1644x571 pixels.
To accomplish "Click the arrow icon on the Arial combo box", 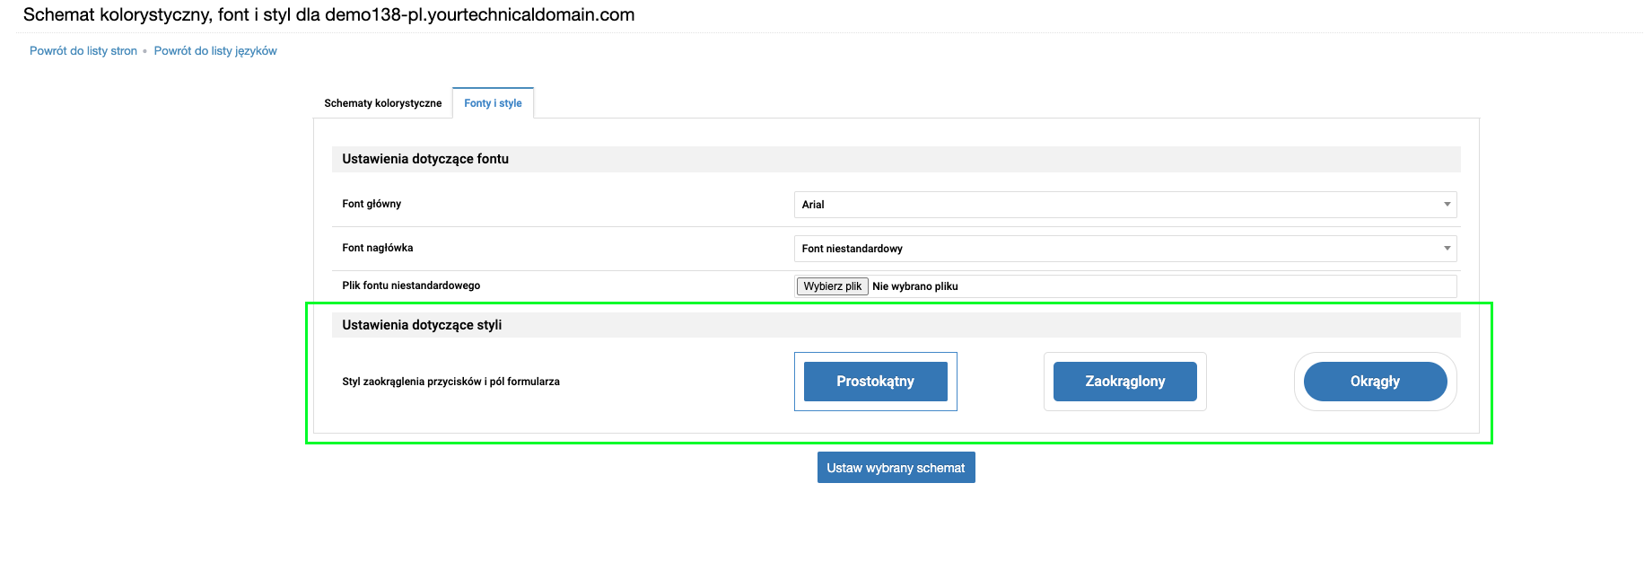I will (x=1447, y=205).
